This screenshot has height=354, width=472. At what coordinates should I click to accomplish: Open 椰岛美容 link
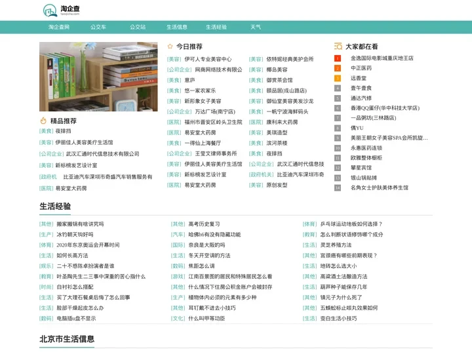click(277, 69)
